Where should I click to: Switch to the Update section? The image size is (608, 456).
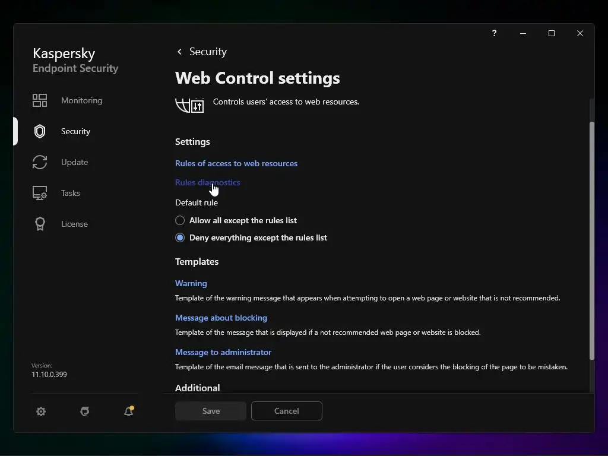point(74,162)
